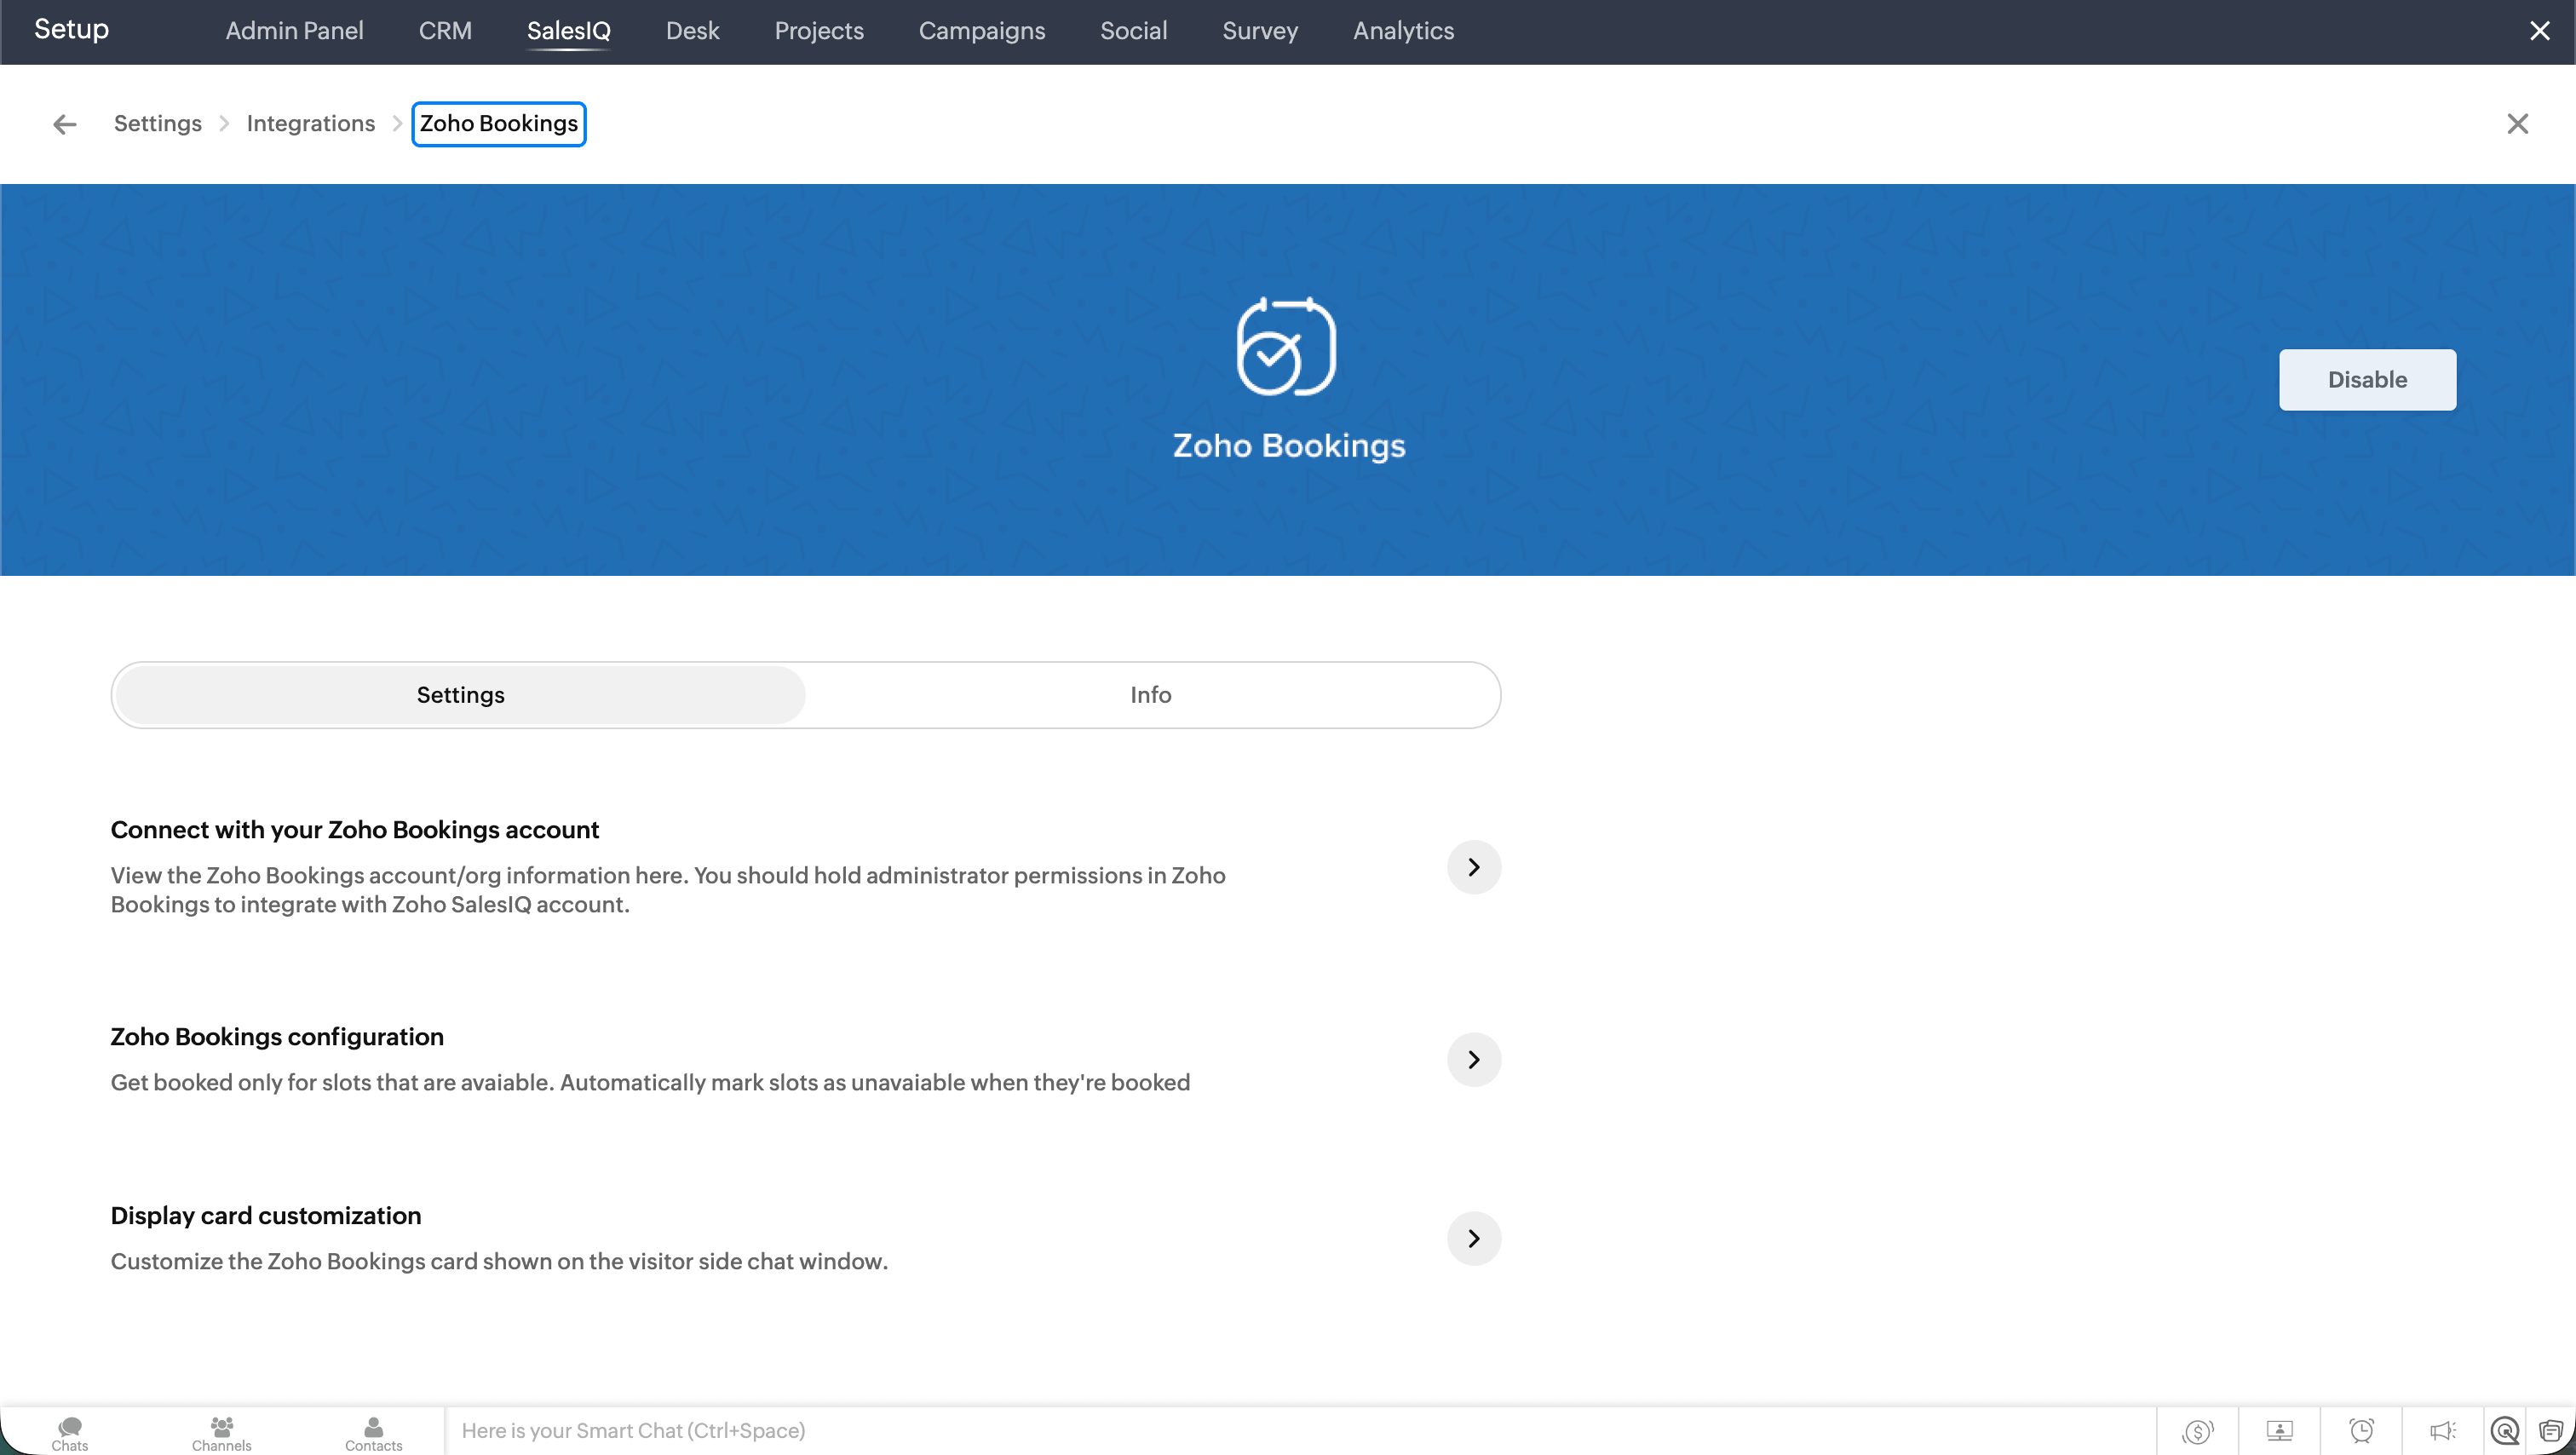Open Desk in top menu

(692, 31)
